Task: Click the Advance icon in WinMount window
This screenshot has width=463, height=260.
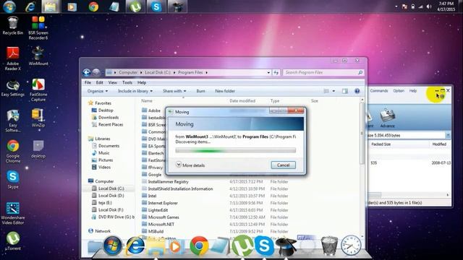Action: (x=388, y=118)
